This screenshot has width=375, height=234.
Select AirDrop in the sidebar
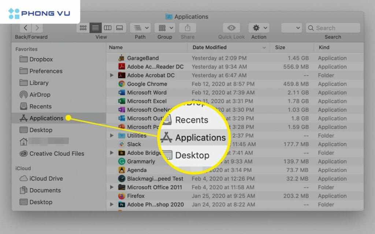(x=40, y=95)
